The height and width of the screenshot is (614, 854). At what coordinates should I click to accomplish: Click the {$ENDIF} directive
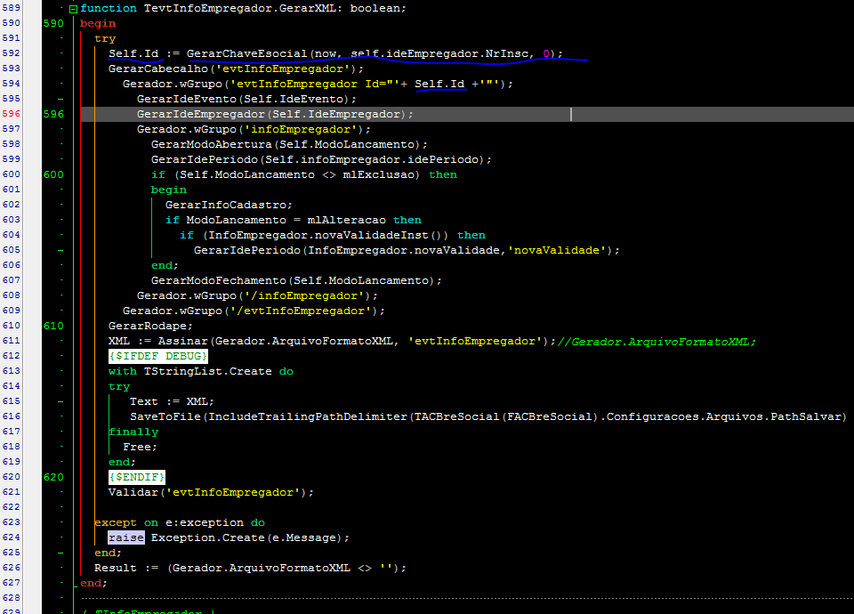137,477
